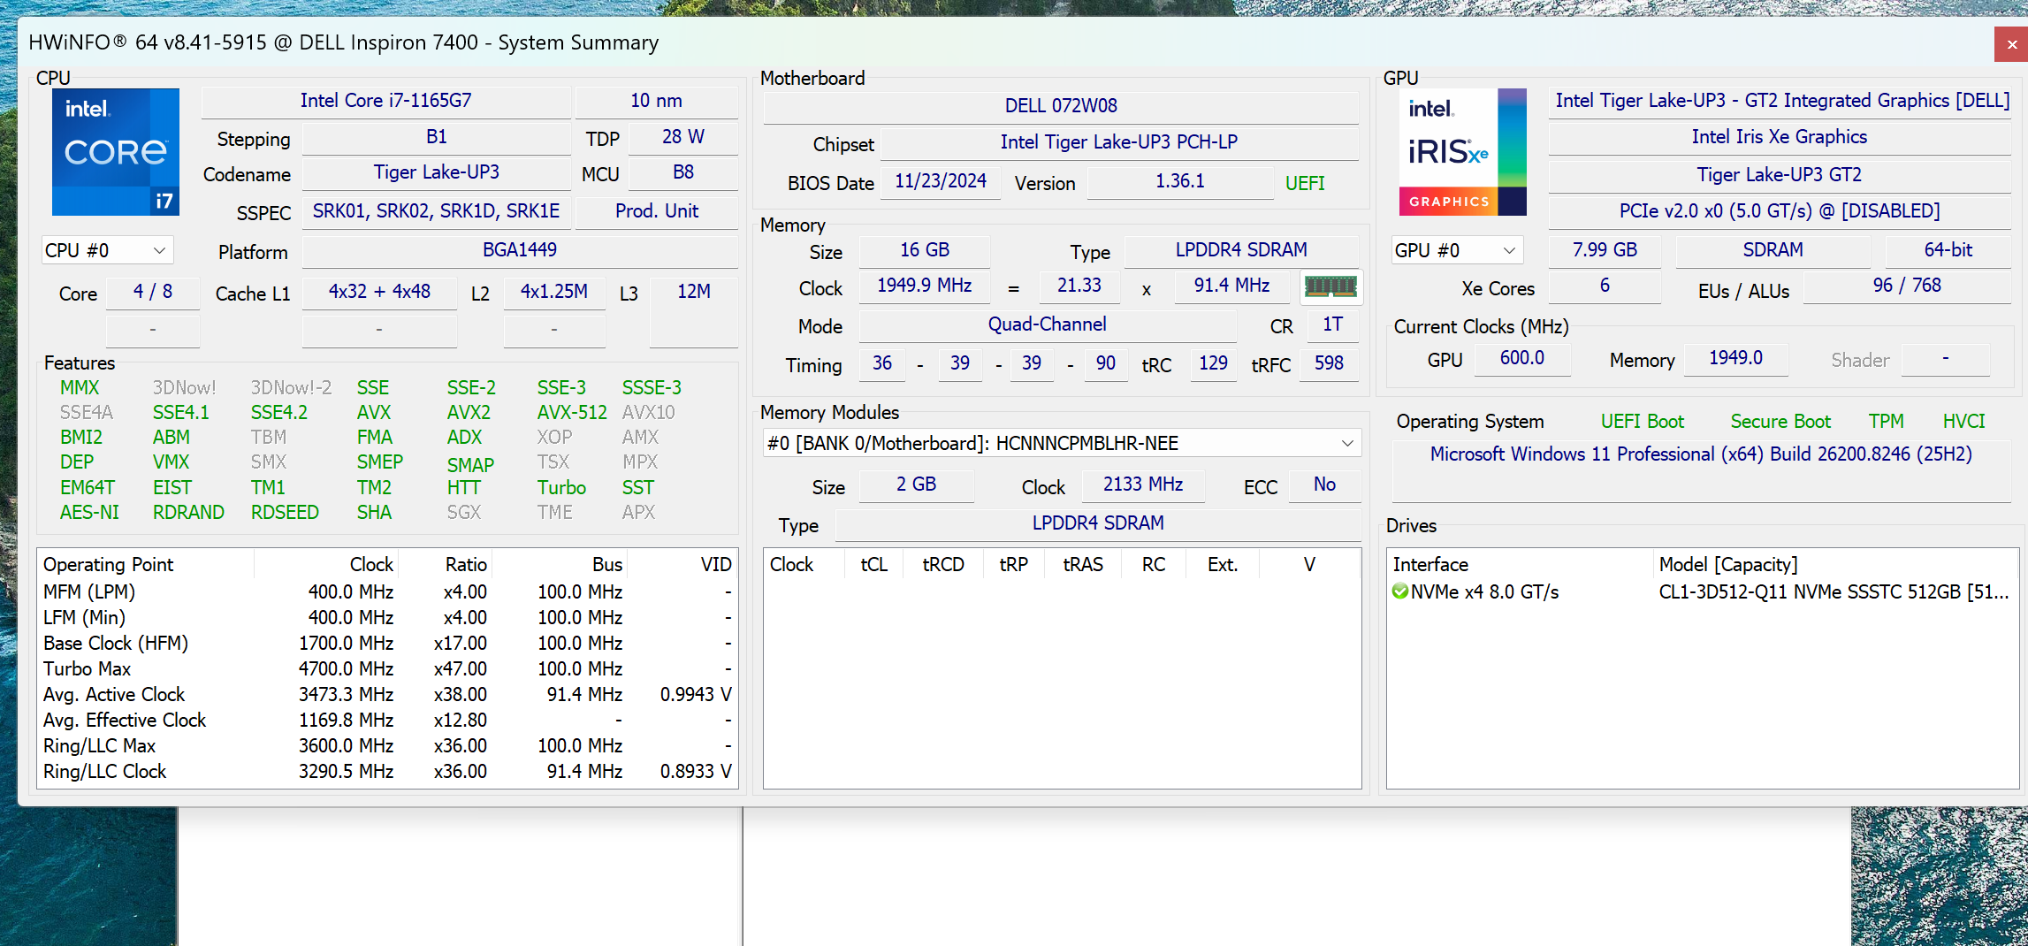Screen dimensions: 2028x946
Task: Click the TDP value 28 W
Action: [x=683, y=137]
